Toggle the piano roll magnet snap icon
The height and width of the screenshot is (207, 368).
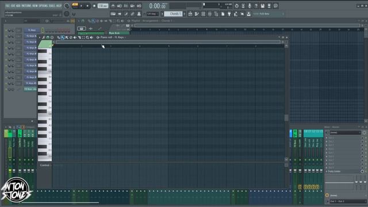click(x=48, y=37)
